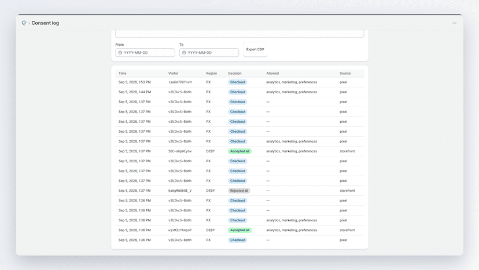
Task: Open the app shield icon in breadcrumb
Action: click(x=24, y=23)
